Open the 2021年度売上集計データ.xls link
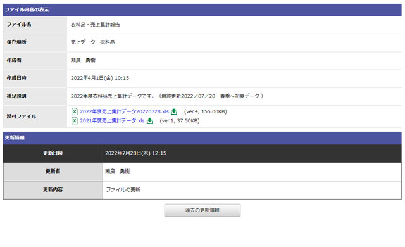 pyautogui.click(x=112, y=121)
